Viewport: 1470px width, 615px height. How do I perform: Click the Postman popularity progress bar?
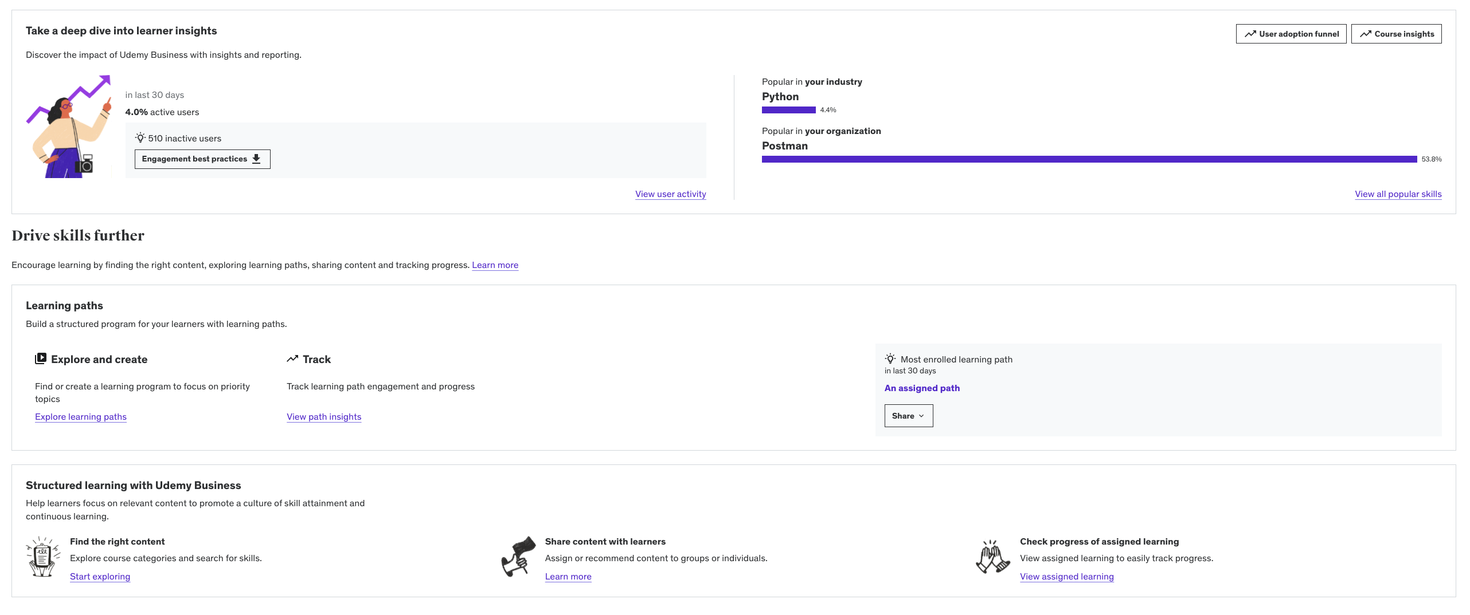[1089, 159]
